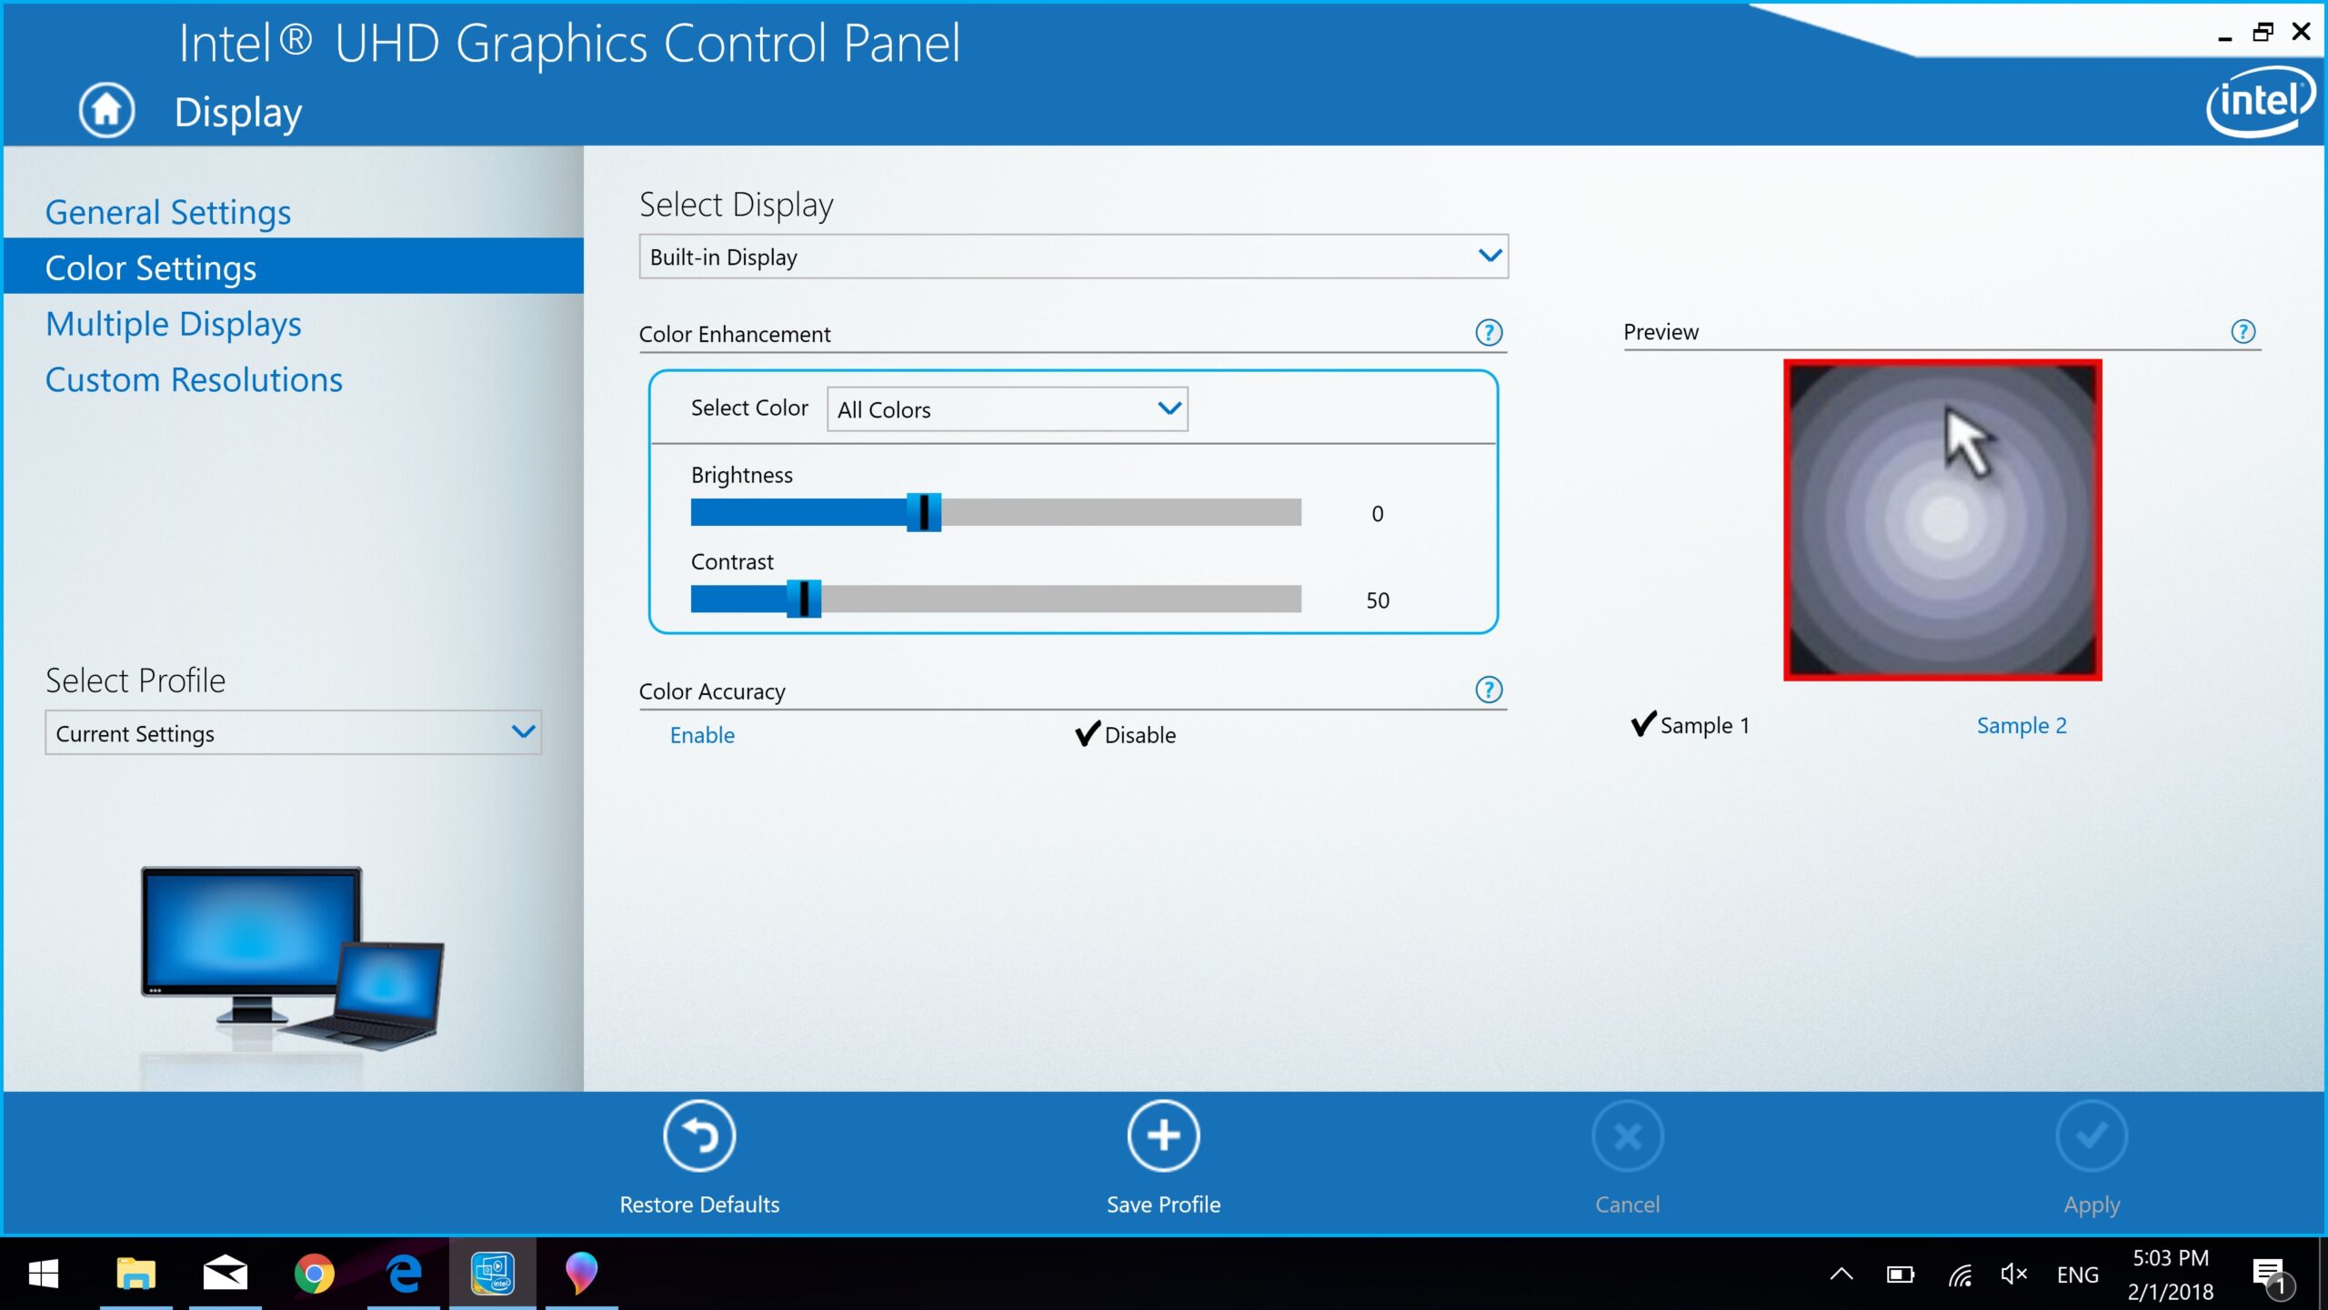
Task: Select Sample 2 preview thumbnail
Action: [2021, 724]
